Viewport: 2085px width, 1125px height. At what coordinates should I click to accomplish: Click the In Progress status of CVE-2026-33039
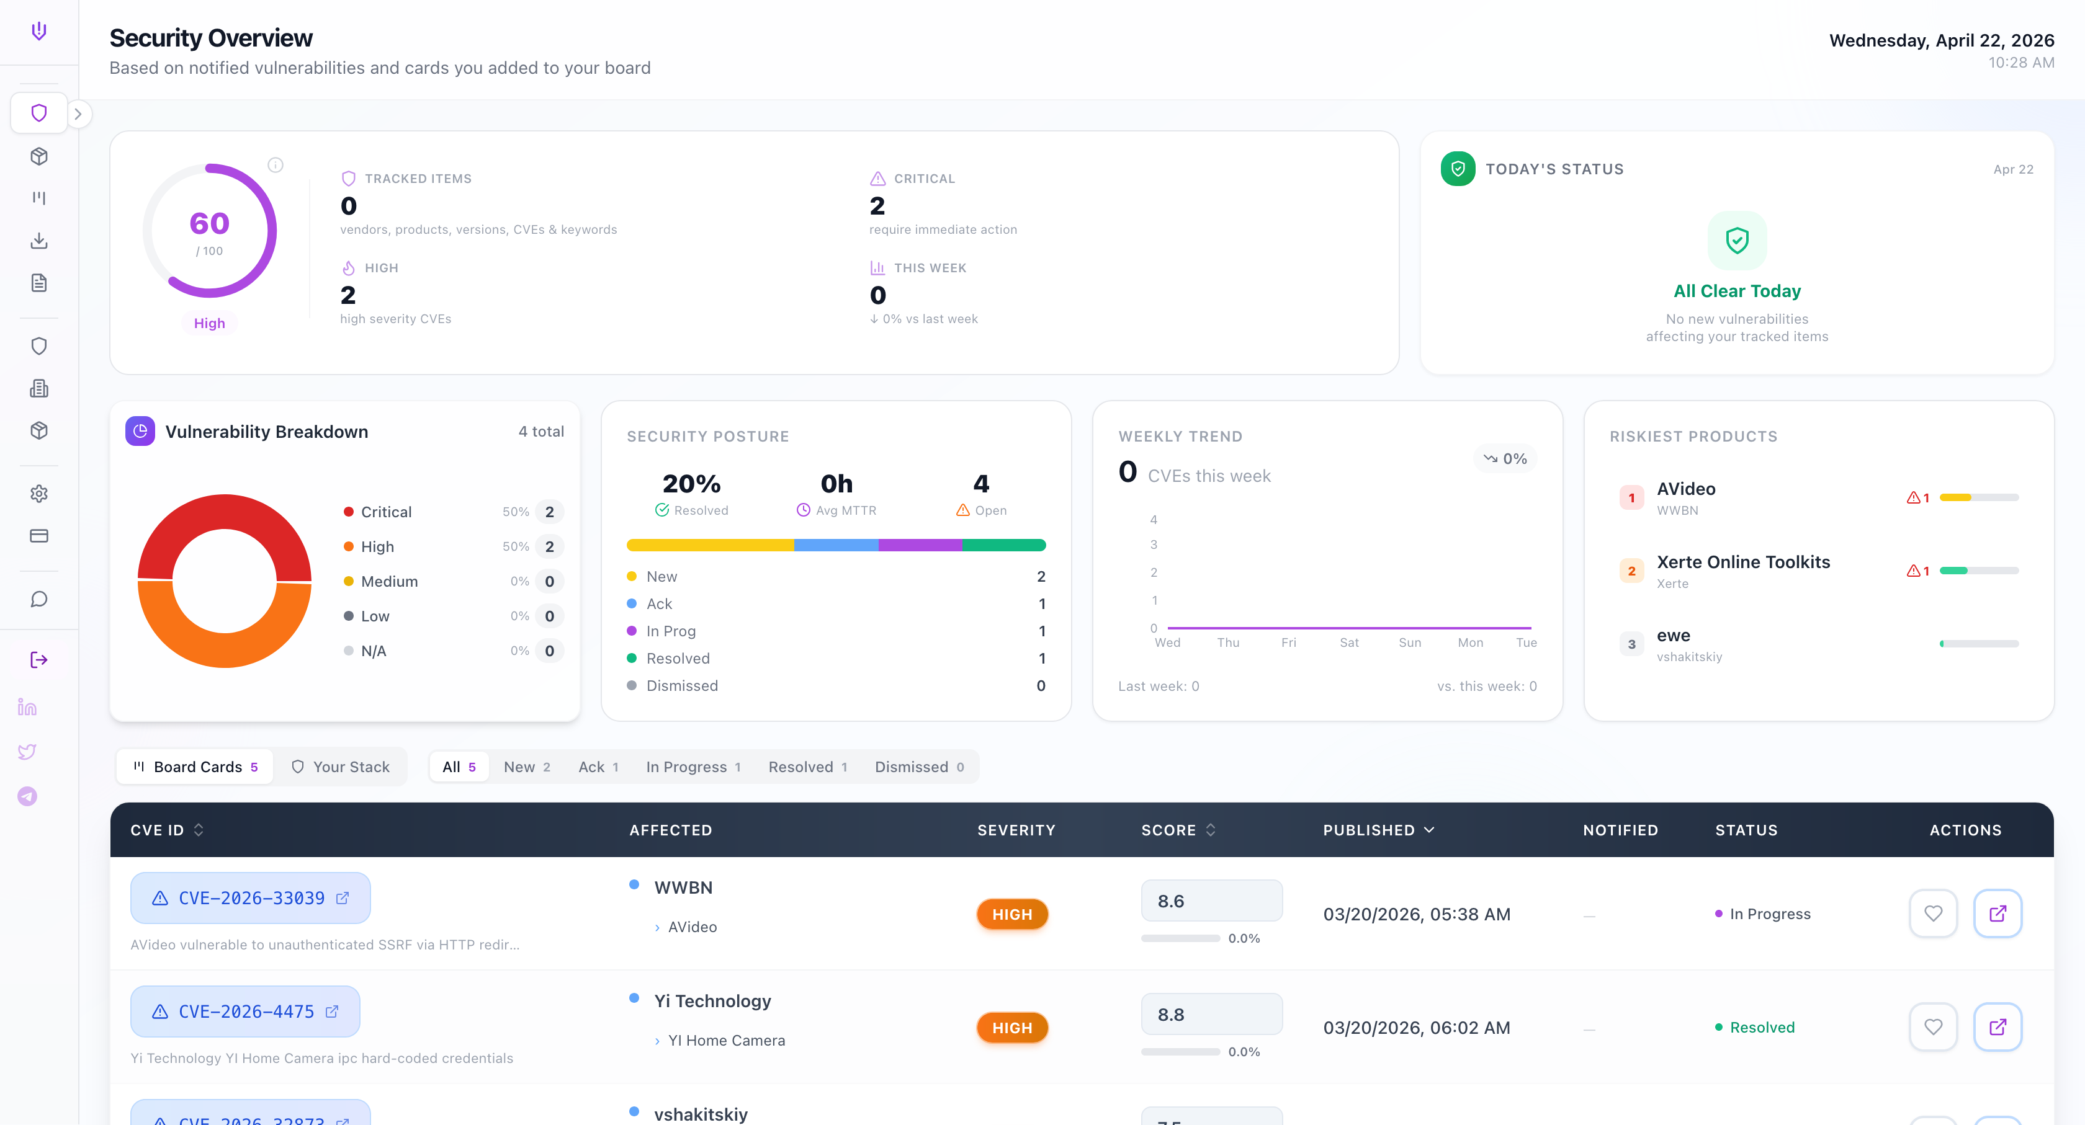[x=1763, y=914]
